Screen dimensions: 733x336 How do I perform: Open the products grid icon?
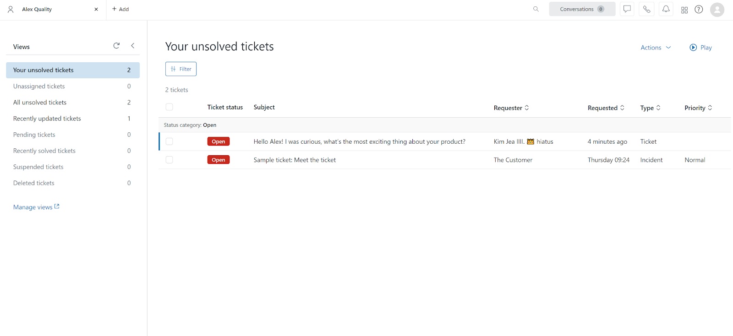pyautogui.click(x=684, y=10)
